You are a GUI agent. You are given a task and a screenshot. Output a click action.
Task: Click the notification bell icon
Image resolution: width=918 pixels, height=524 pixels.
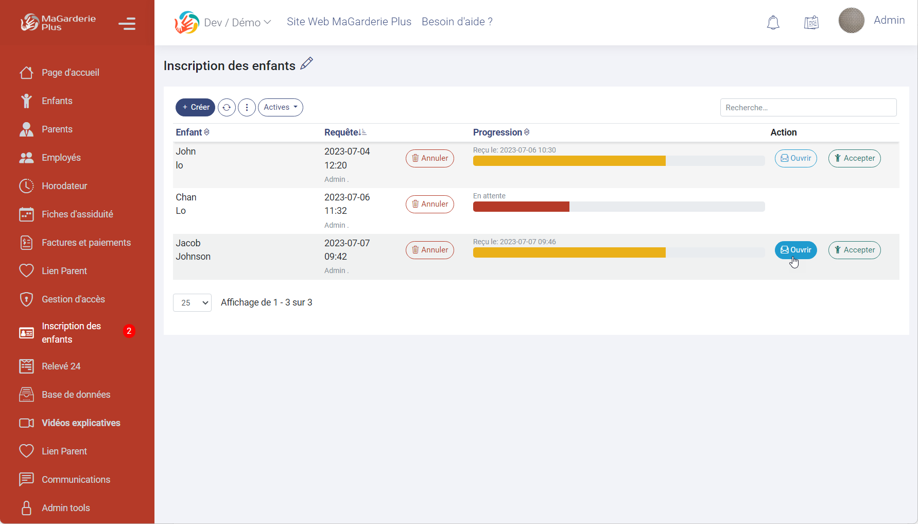pyautogui.click(x=773, y=23)
